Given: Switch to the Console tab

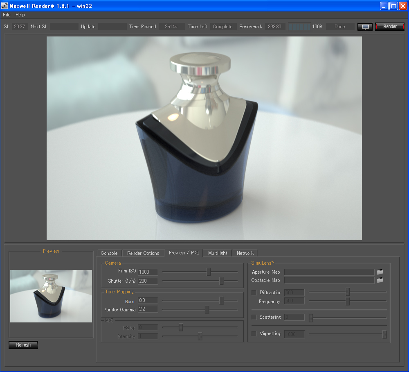Looking at the screenshot, I should (109, 253).
